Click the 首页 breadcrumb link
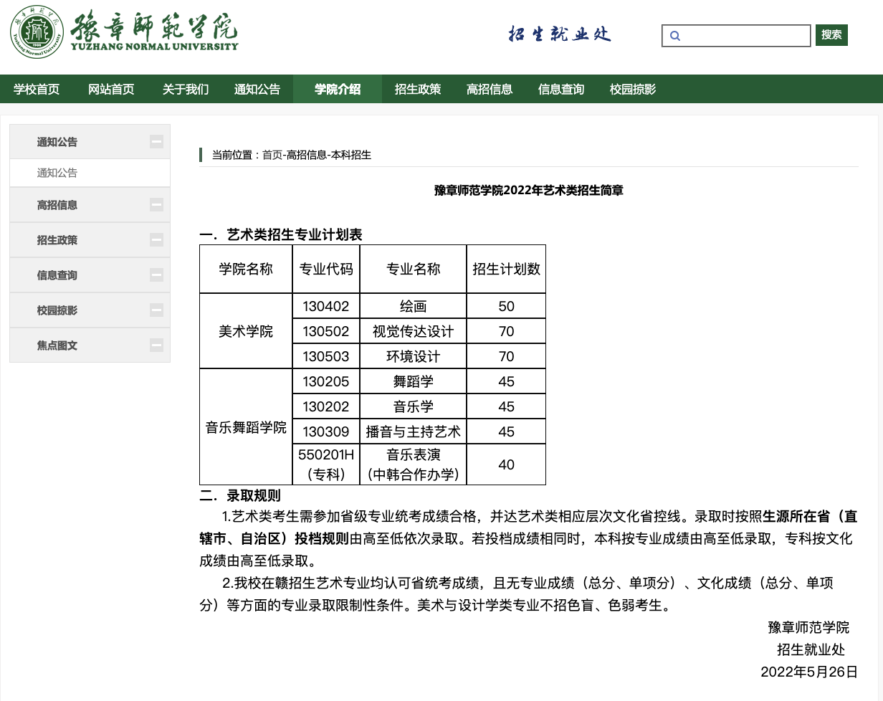The width and height of the screenshot is (883, 701). pos(272,155)
